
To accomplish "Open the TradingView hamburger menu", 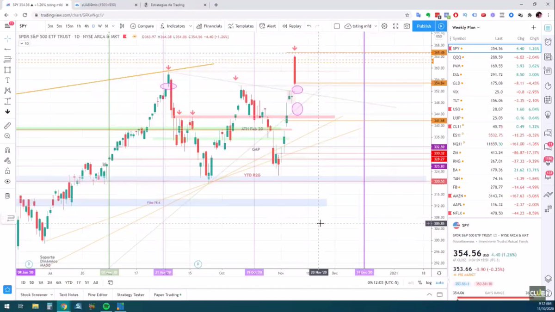I will pyautogui.click(x=7, y=26).
